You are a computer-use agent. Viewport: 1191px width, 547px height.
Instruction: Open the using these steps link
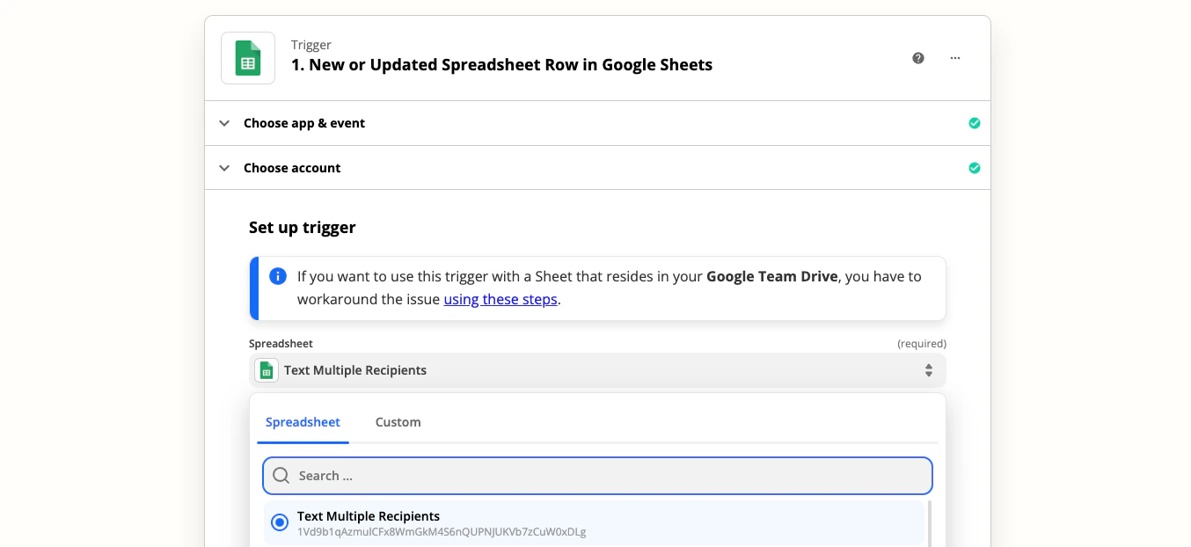tap(500, 299)
